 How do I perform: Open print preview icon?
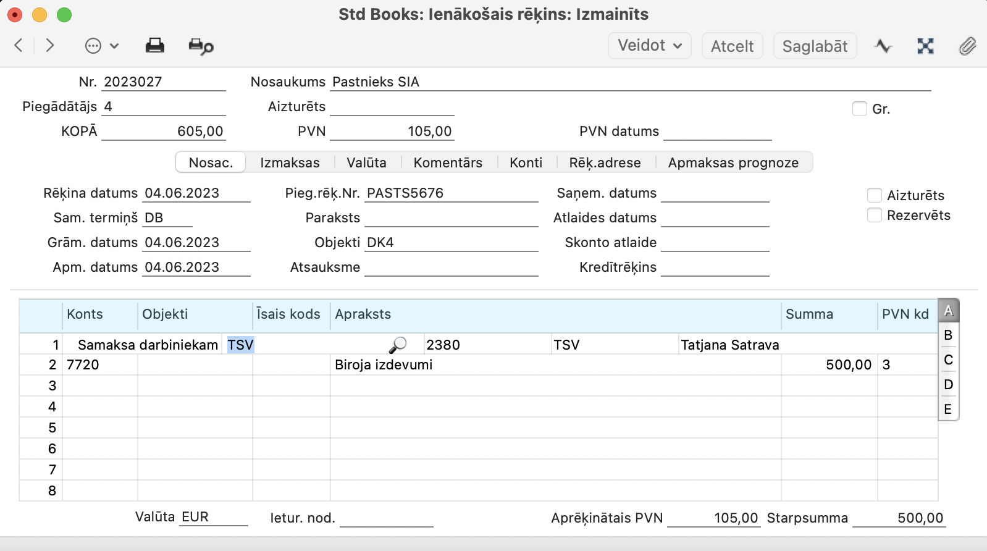coord(201,46)
